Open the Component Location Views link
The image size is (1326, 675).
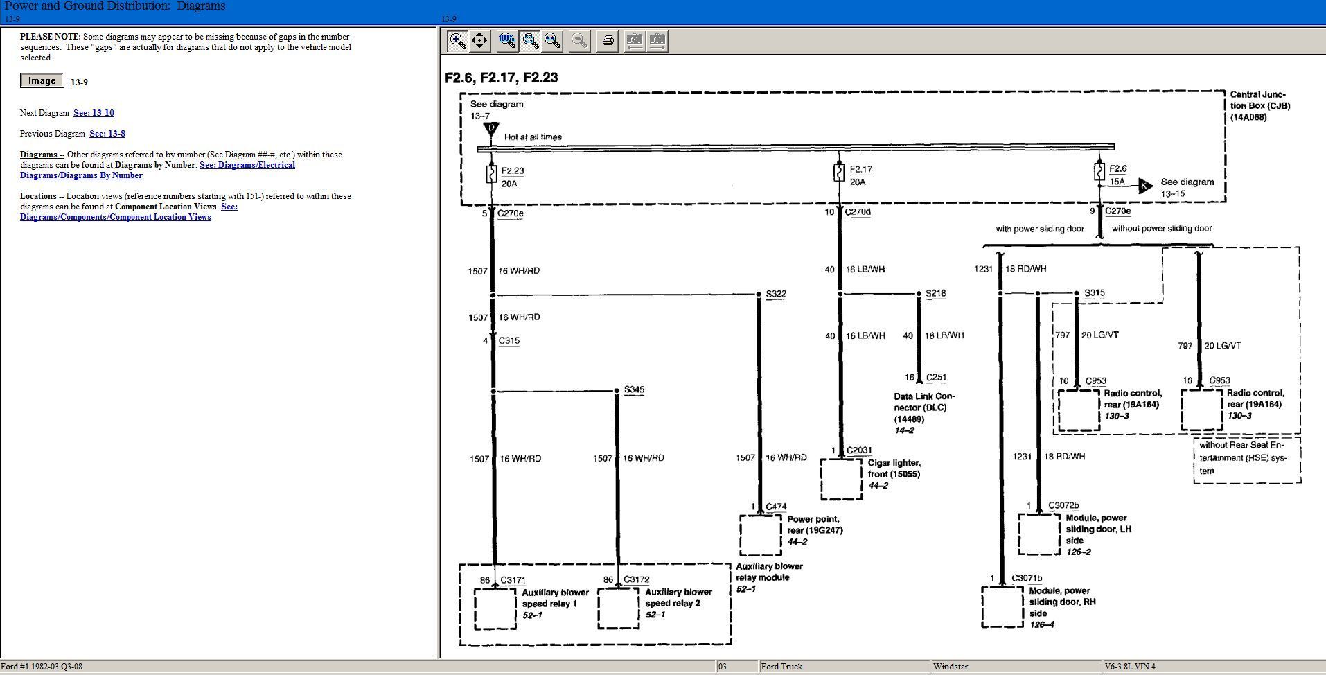pos(115,217)
